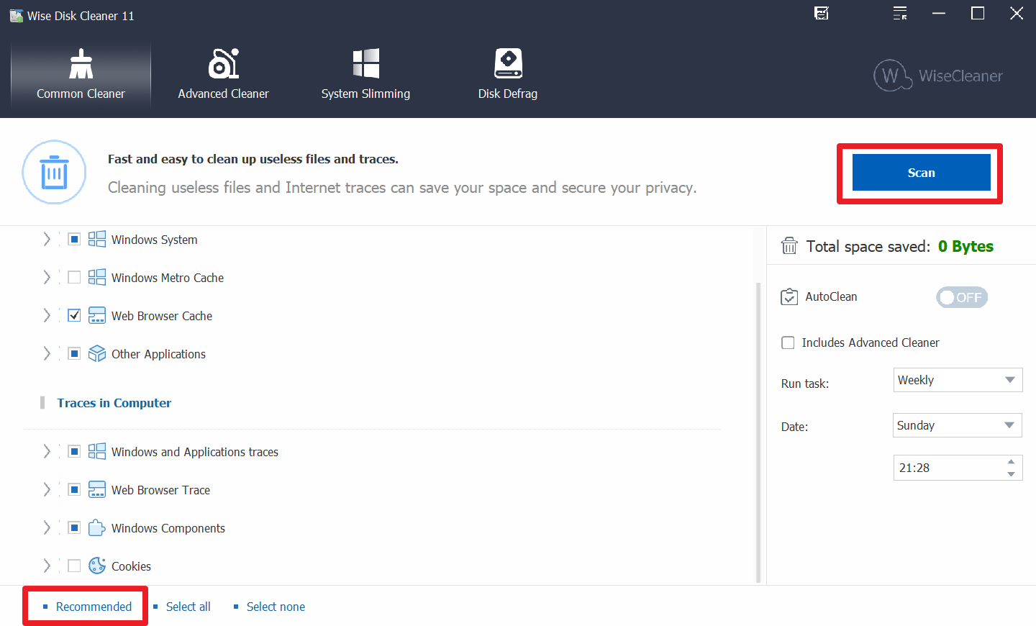Turn on the AutoClean toggle switch

962,297
